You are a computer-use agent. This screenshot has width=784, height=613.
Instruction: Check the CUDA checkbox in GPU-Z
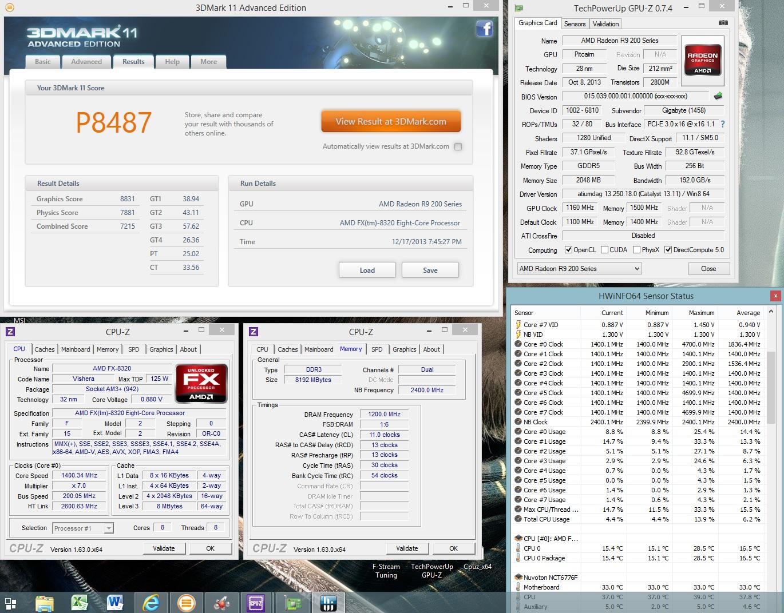tap(605, 250)
